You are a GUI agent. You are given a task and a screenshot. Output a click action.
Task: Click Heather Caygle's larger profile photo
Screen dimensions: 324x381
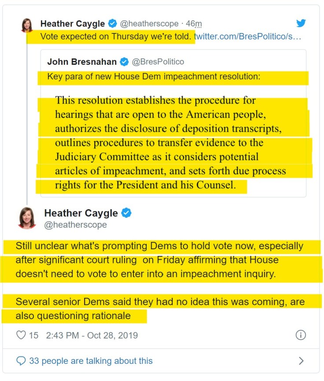coord(27,218)
